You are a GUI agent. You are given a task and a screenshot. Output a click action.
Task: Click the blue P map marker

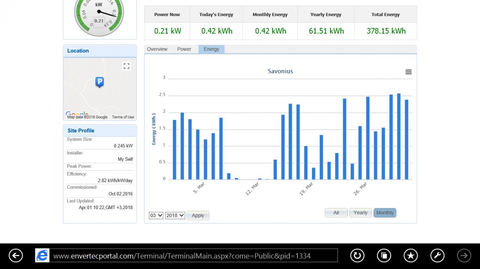(x=99, y=82)
